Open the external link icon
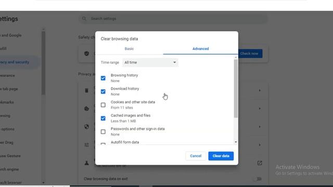 (260, 163)
